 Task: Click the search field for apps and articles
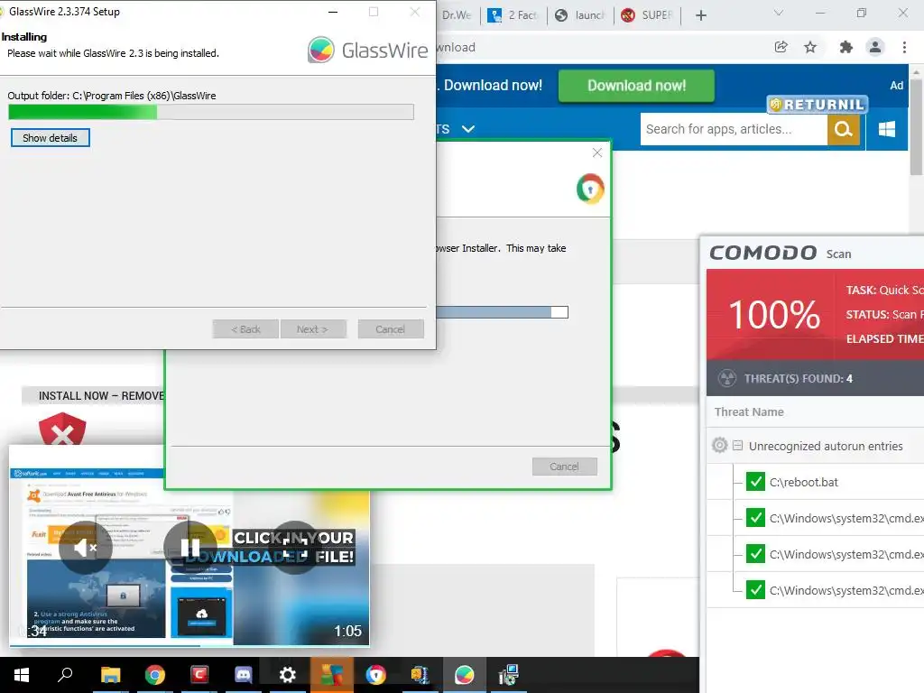pos(734,129)
